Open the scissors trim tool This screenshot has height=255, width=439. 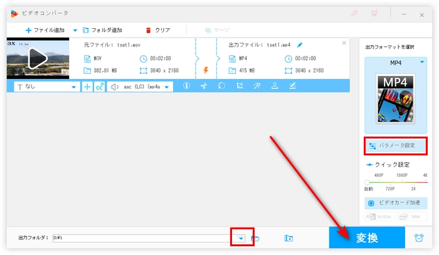coord(204,86)
